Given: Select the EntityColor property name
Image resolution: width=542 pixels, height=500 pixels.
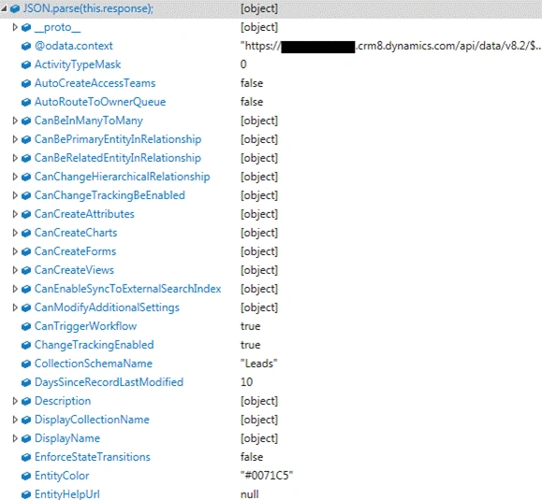Looking at the screenshot, I should (62, 476).
